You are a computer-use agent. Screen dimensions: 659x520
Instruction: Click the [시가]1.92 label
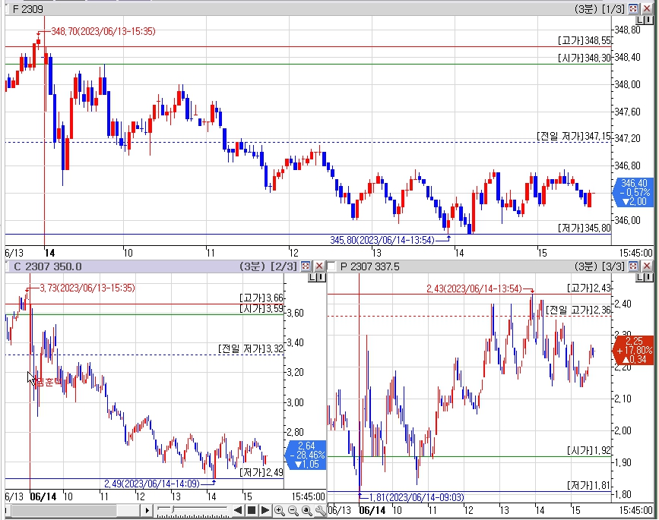pyautogui.click(x=589, y=450)
